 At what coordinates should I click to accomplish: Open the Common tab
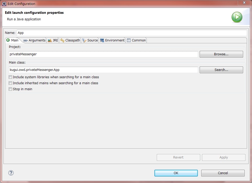136,40
